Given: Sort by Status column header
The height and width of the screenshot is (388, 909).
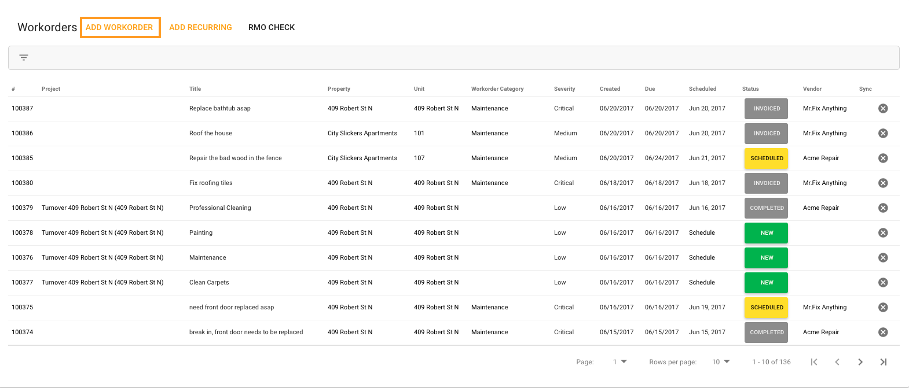Looking at the screenshot, I should (750, 89).
